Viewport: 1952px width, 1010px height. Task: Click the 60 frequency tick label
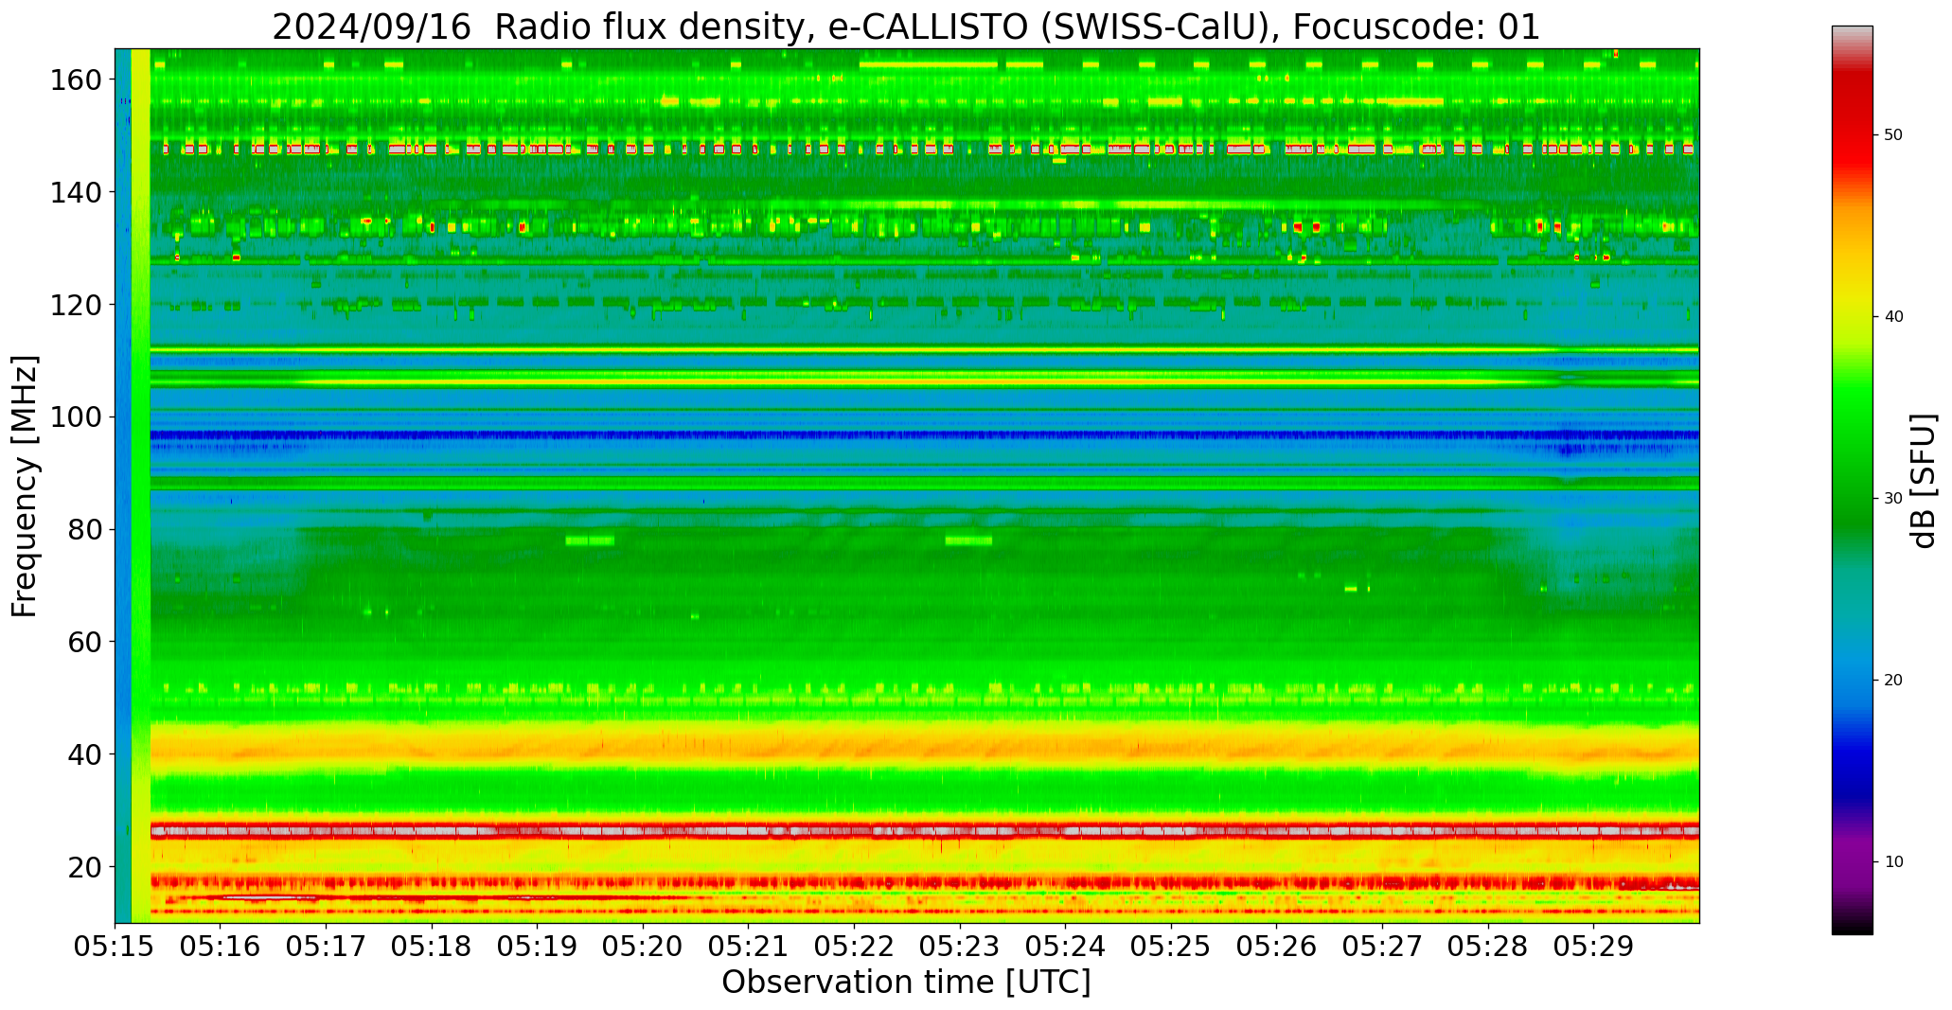85,642
